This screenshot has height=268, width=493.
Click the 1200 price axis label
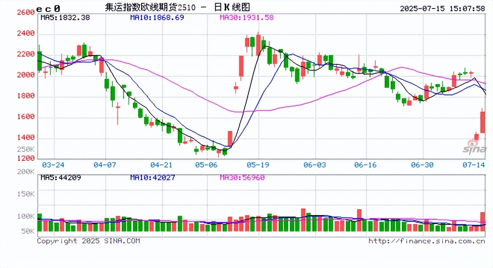point(25,159)
